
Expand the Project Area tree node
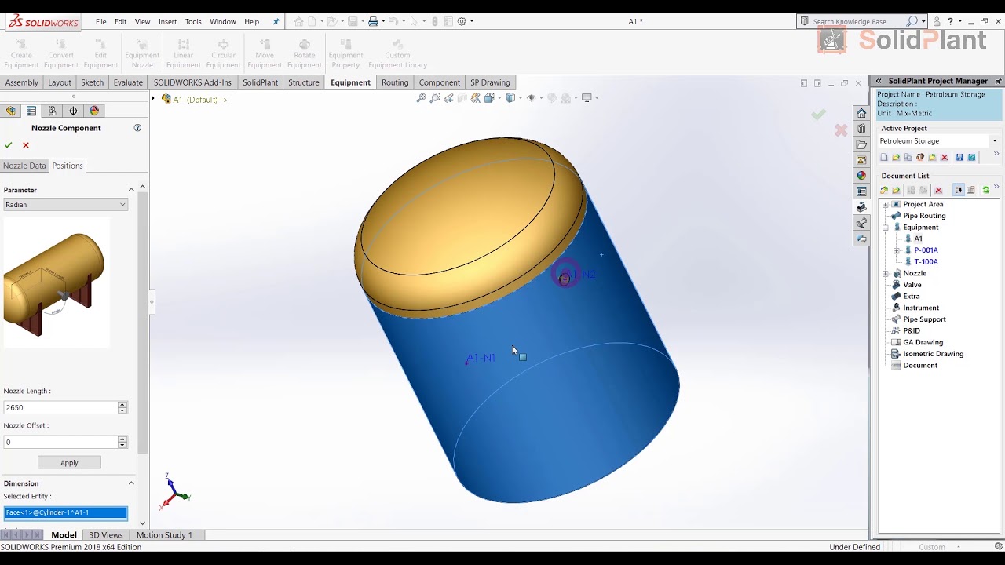tap(886, 204)
